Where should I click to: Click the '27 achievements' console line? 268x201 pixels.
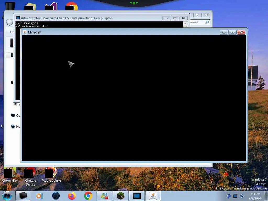[31, 26]
